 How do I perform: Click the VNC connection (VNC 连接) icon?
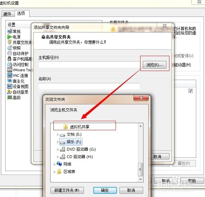10,75
